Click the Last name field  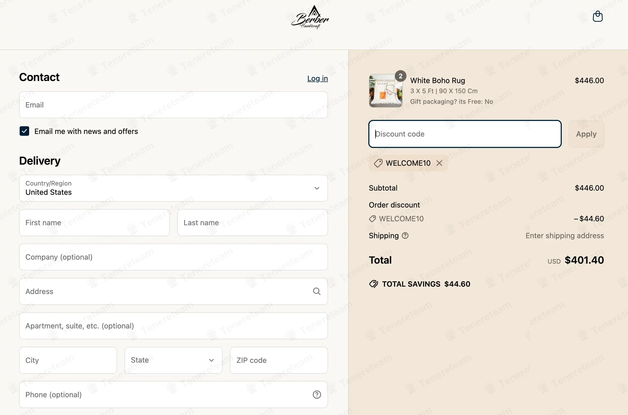click(253, 223)
